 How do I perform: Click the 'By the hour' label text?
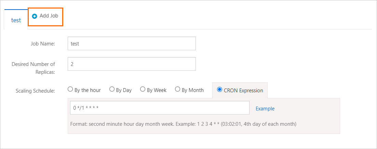pyautogui.click(x=87, y=90)
